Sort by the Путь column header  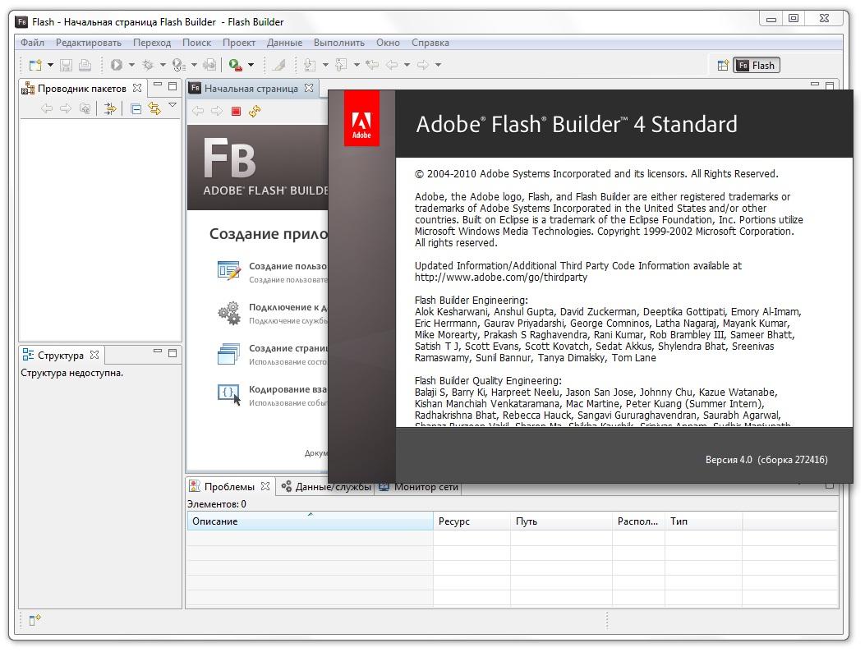(x=561, y=521)
